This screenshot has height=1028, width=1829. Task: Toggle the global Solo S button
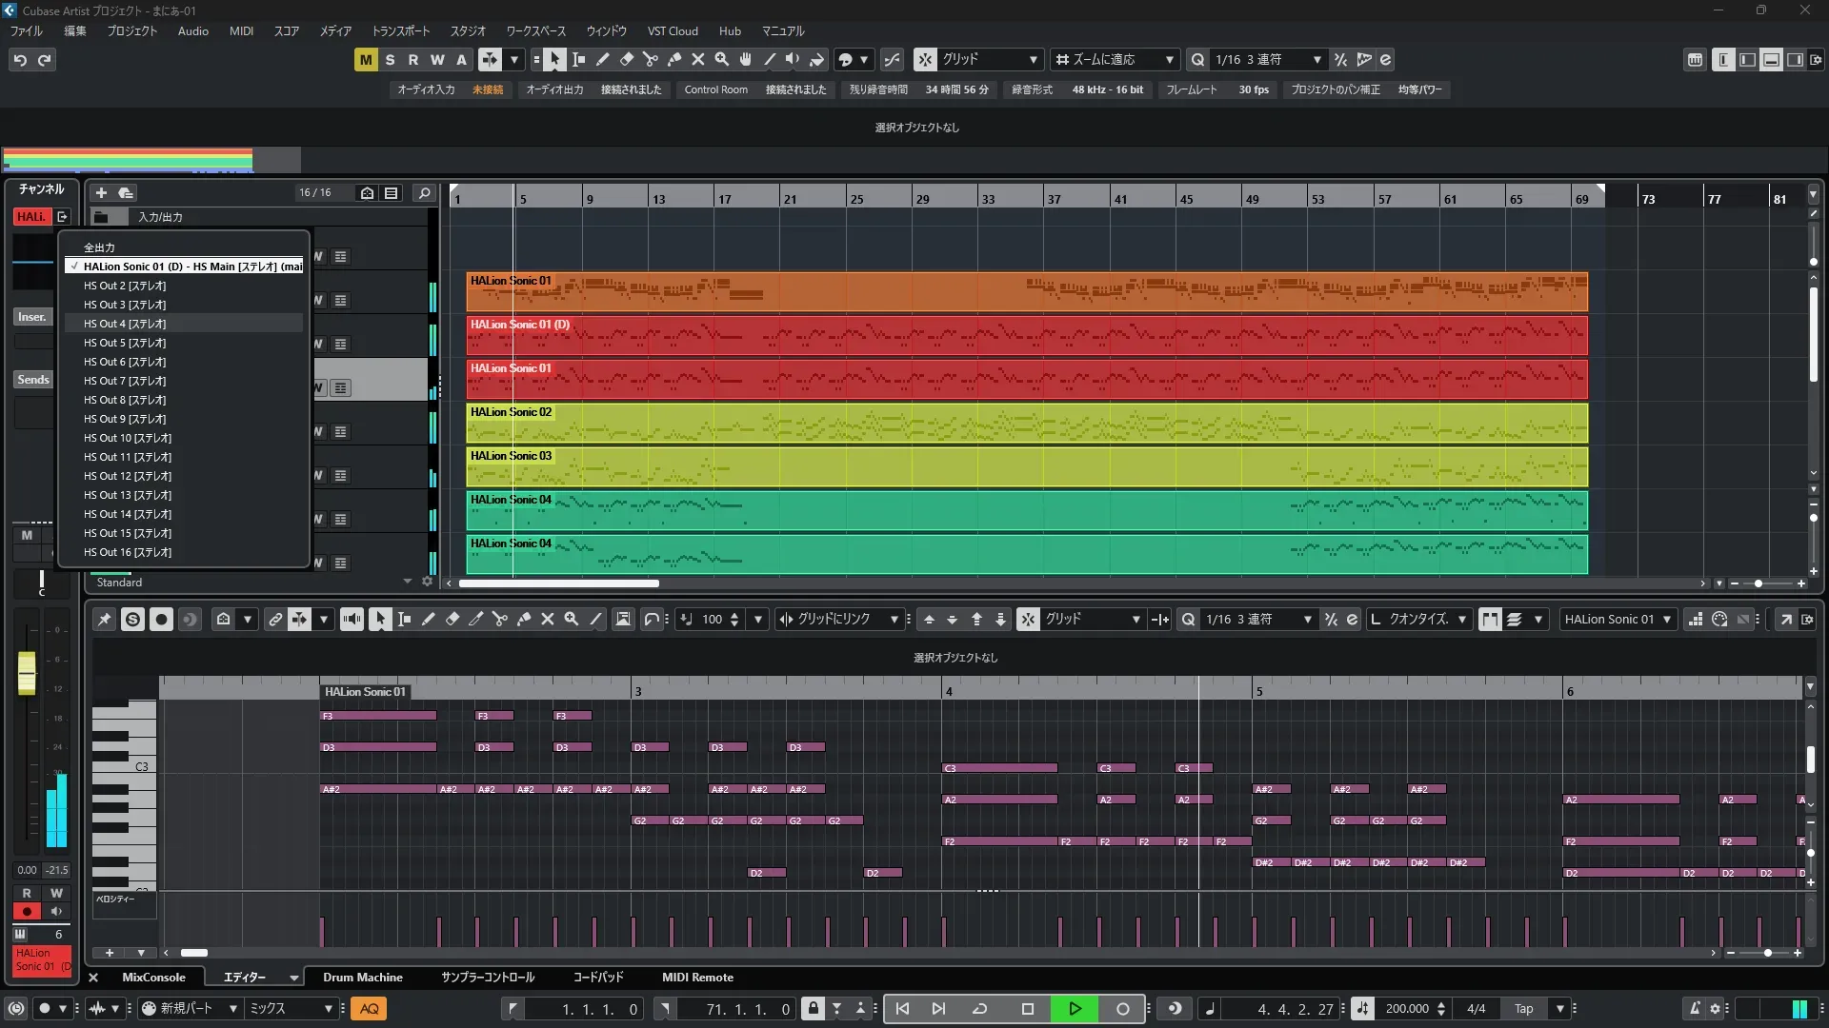pos(390,59)
